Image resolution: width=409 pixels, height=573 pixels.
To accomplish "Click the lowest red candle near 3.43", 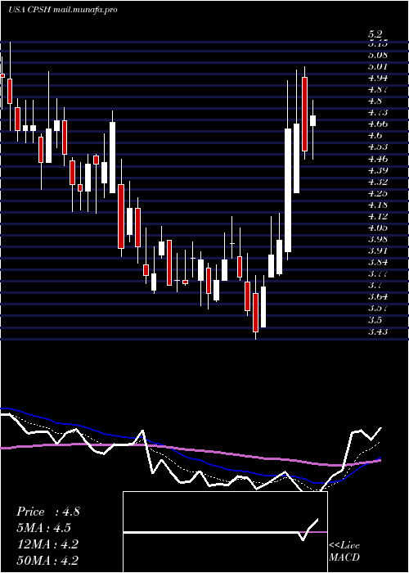I will tap(255, 313).
